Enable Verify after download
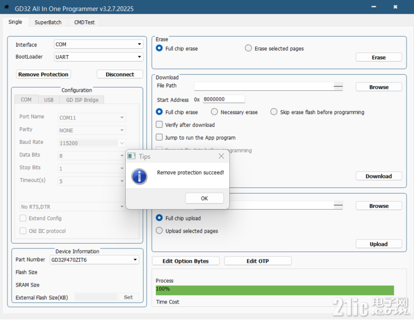This screenshot has height=320, width=414. [185, 125]
